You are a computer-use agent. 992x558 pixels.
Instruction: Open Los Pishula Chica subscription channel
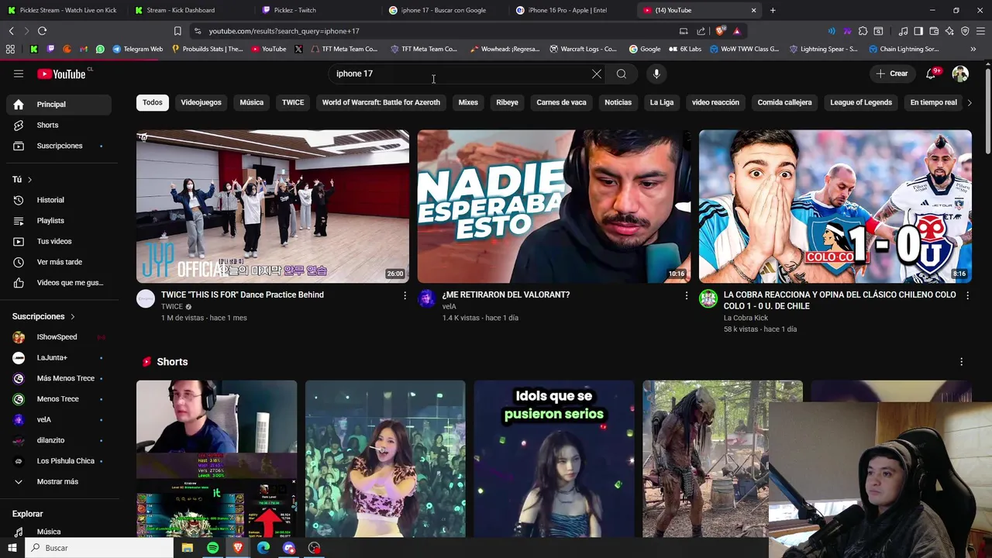pos(57,461)
